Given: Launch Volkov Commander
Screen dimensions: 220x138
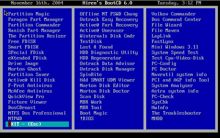Looking at the screenshot, I should point(173,14).
